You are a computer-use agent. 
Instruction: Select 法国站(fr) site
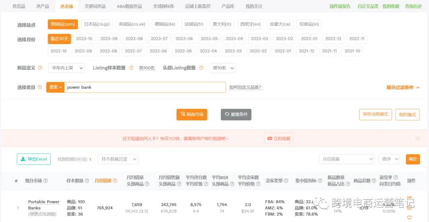point(194,24)
